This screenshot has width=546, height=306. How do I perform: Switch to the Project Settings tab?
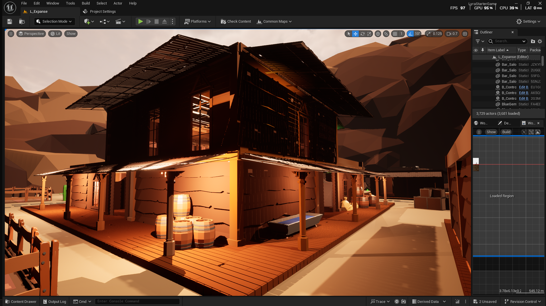click(x=99, y=12)
